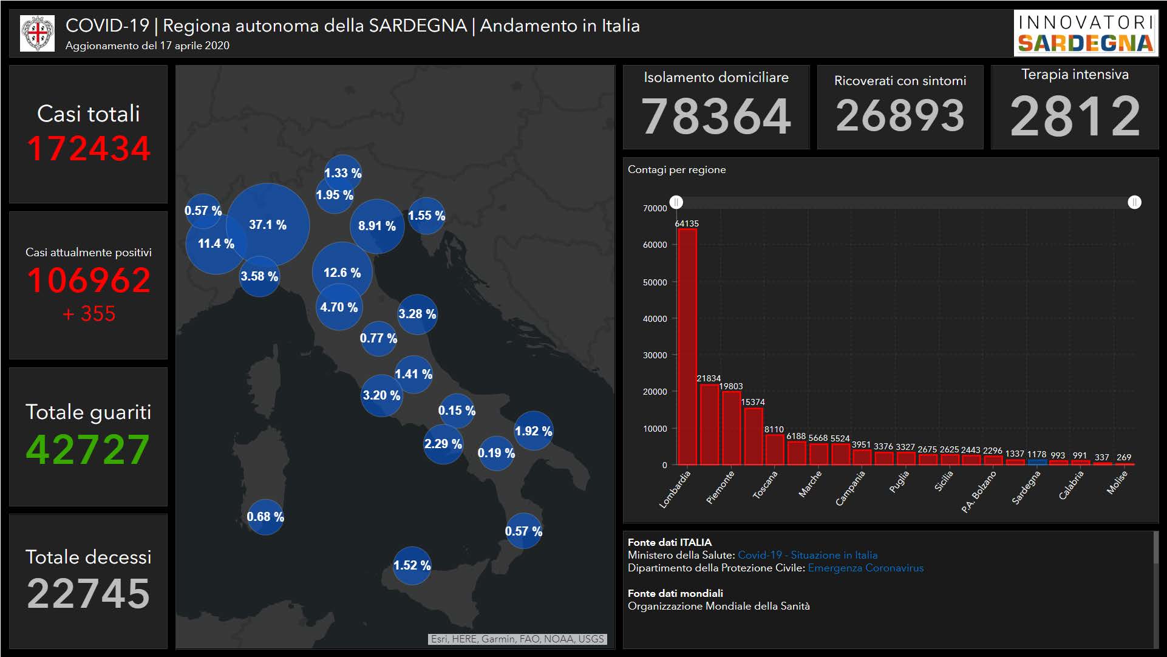Click the 1.52 % Sicily map bubble
This screenshot has height=657, width=1167.
tap(412, 565)
